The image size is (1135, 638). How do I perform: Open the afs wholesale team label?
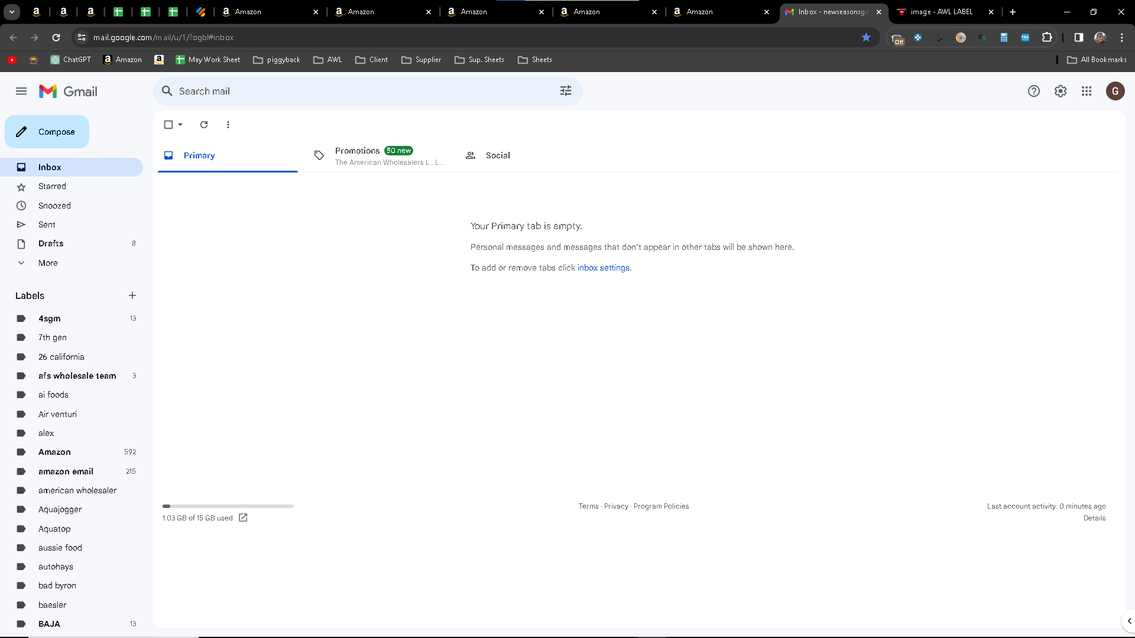coord(72,376)
